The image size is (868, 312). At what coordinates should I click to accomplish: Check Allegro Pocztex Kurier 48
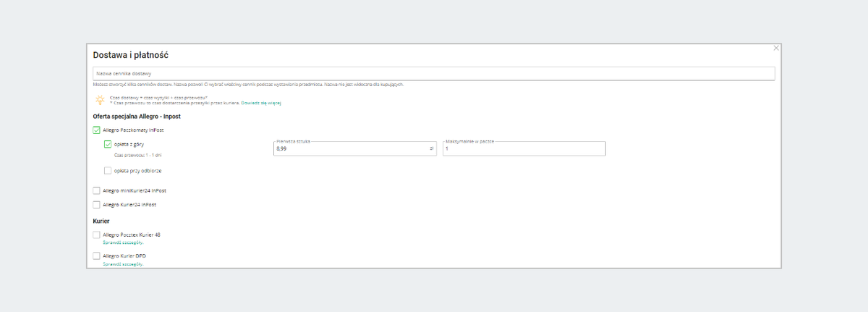97,235
